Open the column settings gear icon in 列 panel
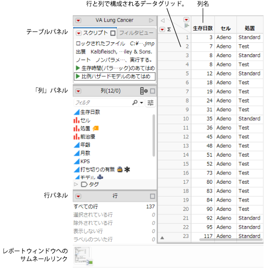 click(144, 91)
